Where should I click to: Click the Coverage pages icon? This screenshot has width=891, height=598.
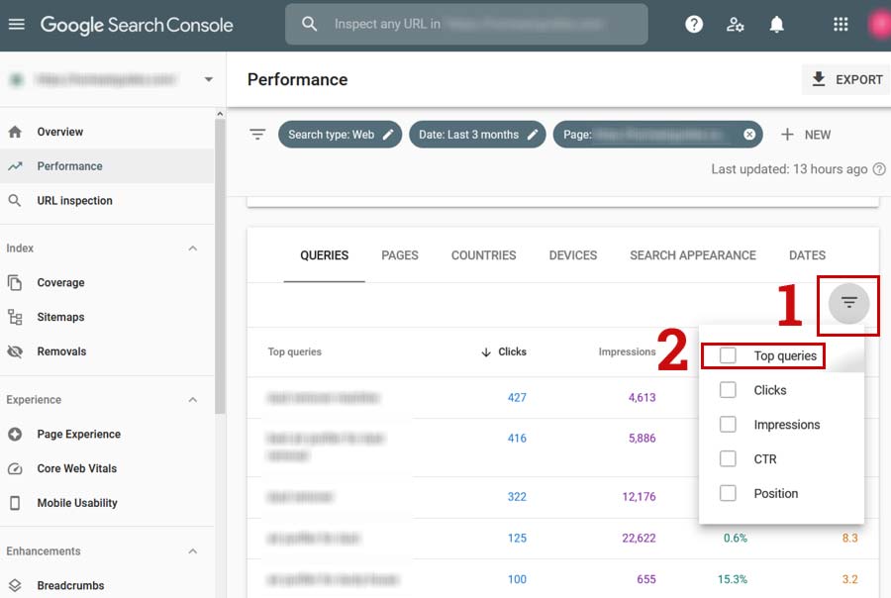tap(15, 282)
